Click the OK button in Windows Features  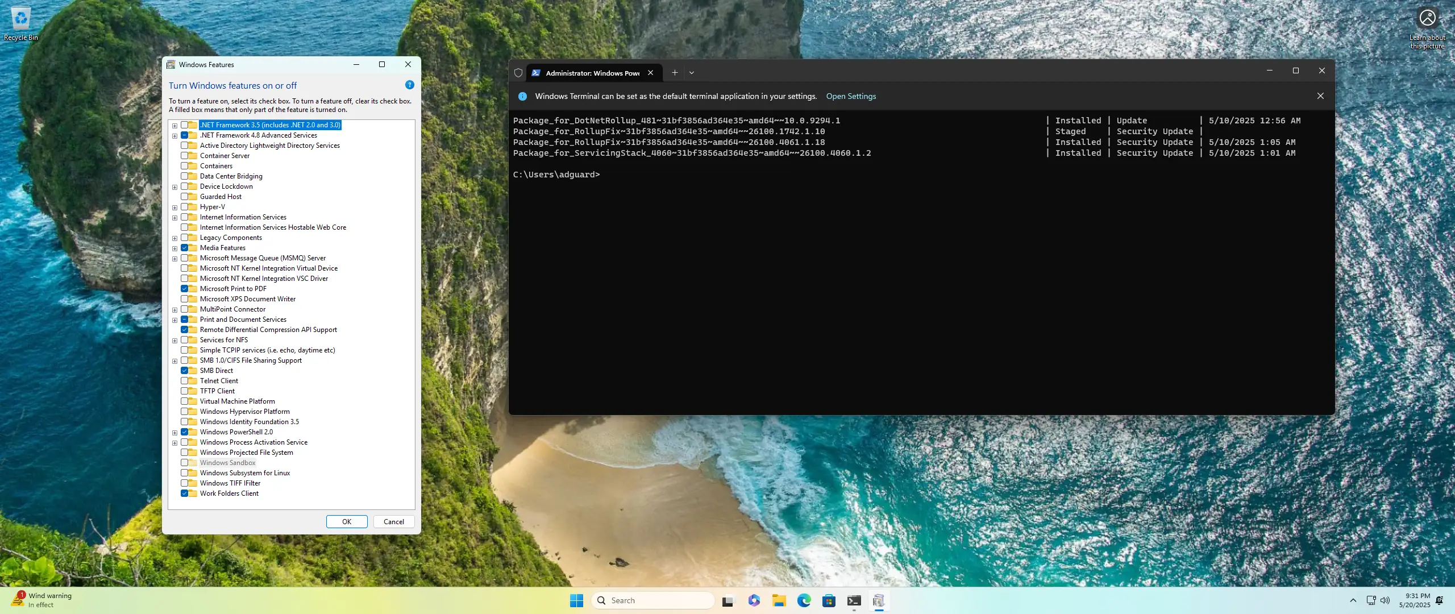(347, 521)
